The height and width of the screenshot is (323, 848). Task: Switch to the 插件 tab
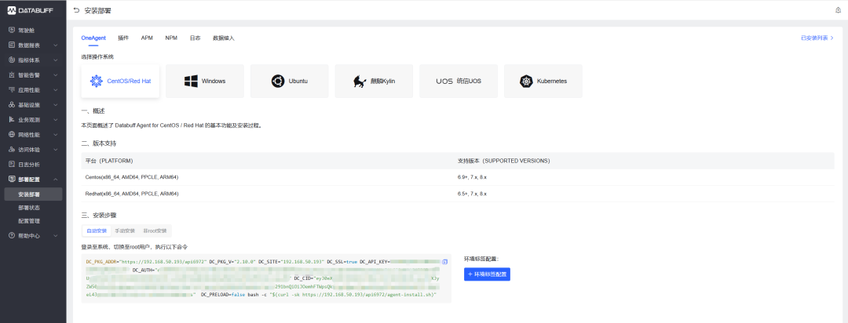pyautogui.click(x=123, y=38)
